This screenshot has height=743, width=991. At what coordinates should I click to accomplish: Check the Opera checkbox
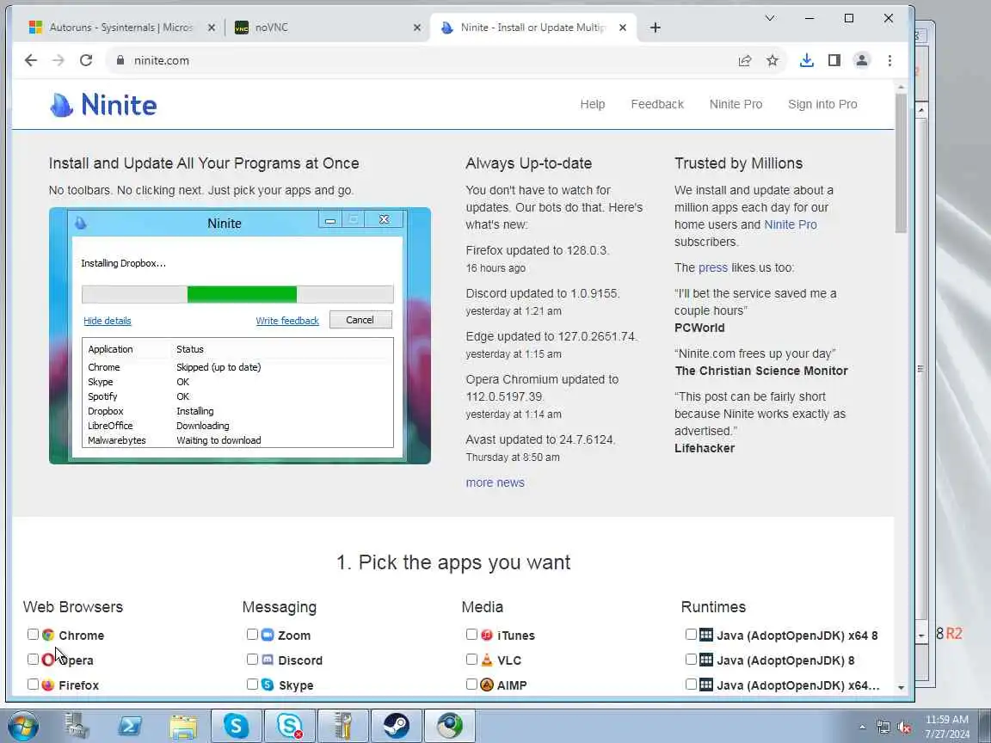click(x=33, y=659)
